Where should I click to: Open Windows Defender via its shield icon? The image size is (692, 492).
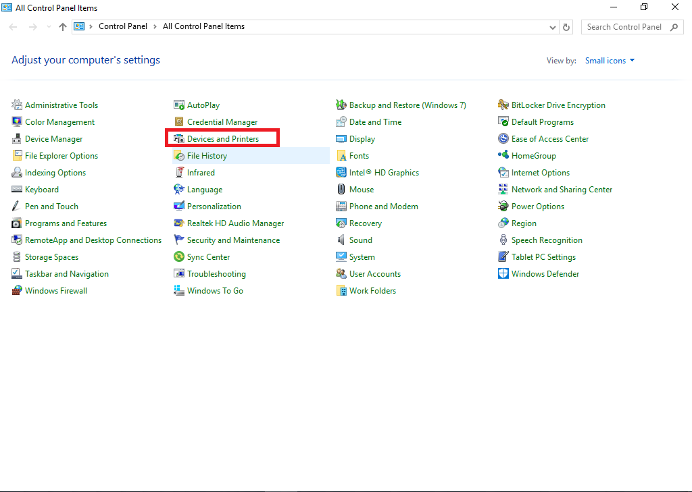tap(503, 274)
